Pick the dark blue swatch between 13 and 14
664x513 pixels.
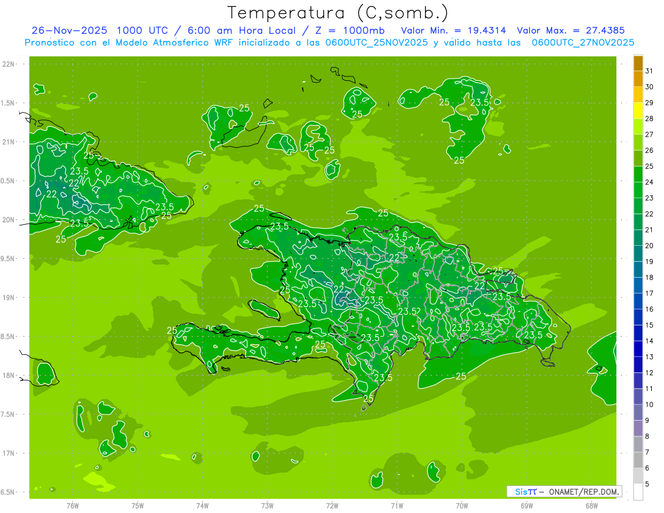(x=638, y=349)
